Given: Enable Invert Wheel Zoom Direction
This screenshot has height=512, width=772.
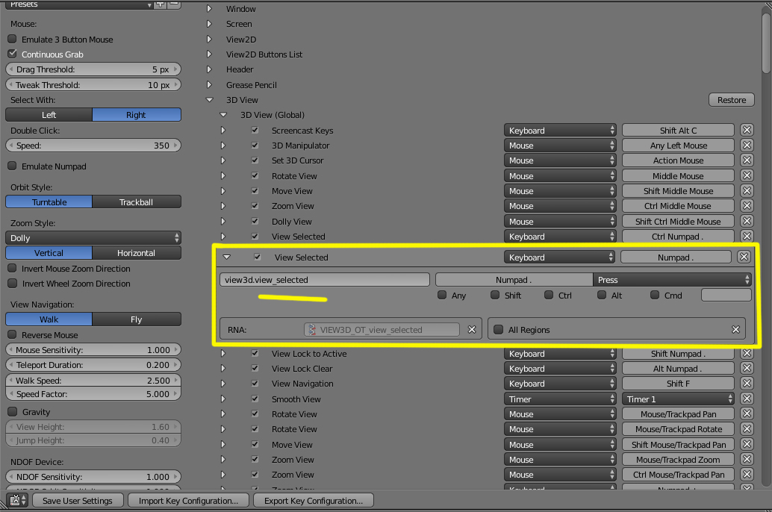Looking at the screenshot, I should (x=12, y=283).
